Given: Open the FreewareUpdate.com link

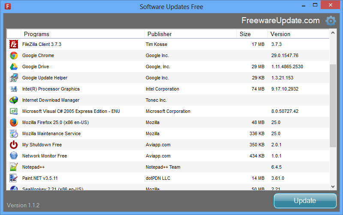Looking at the screenshot, I should point(280,20).
